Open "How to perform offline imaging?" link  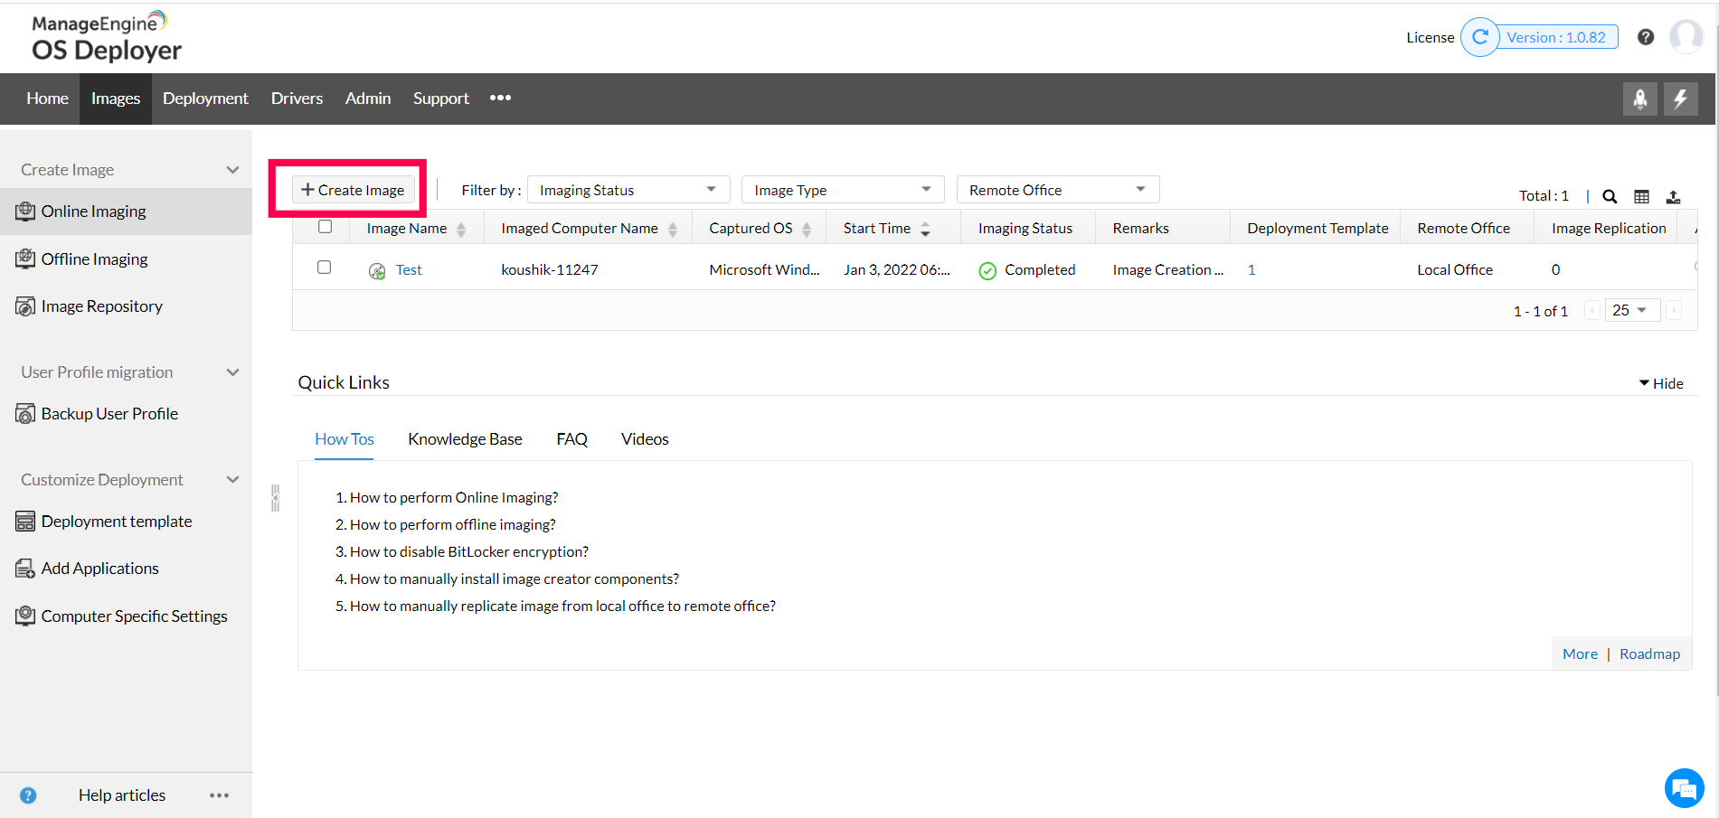coord(452,524)
